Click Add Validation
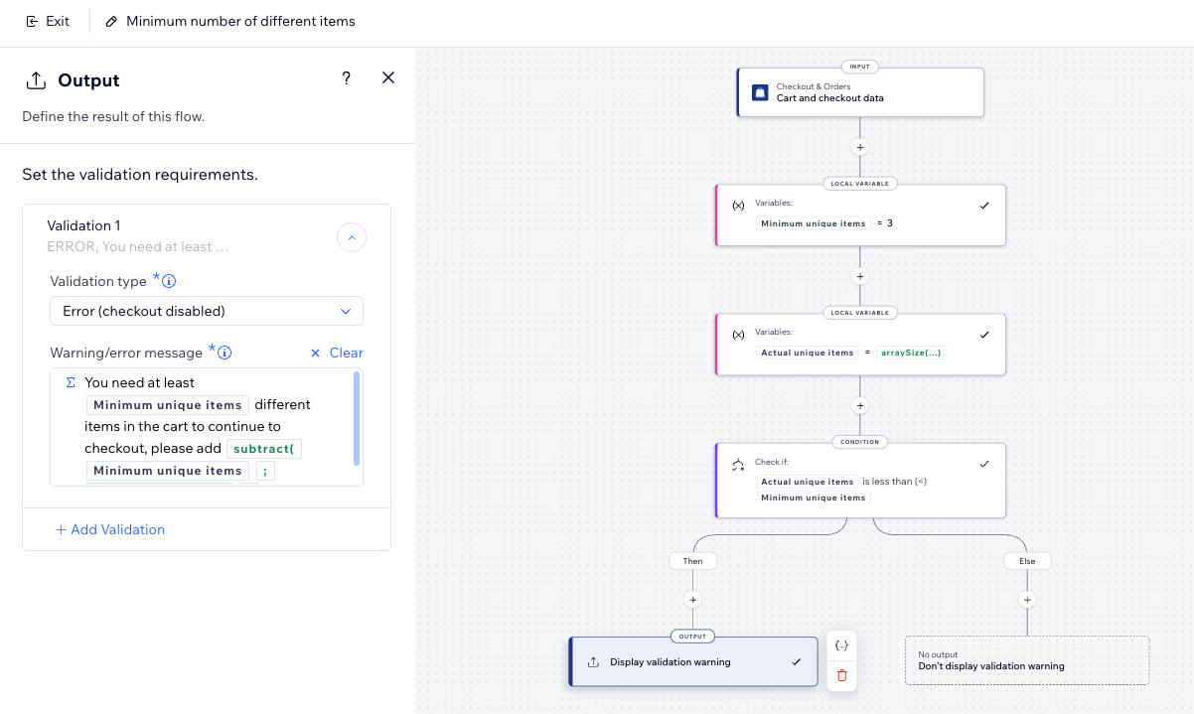The width and height of the screenshot is (1194, 714). 109,529
